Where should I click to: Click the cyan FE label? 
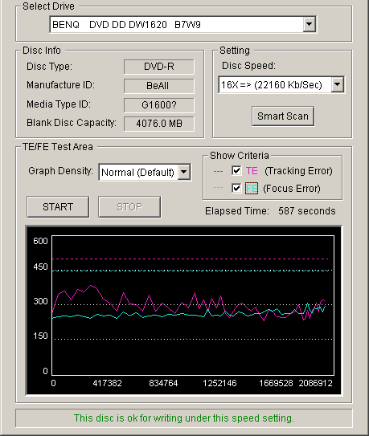pyautogui.click(x=252, y=188)
